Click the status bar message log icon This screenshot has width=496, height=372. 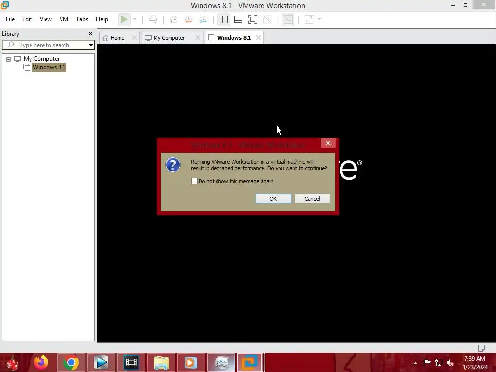481,348
